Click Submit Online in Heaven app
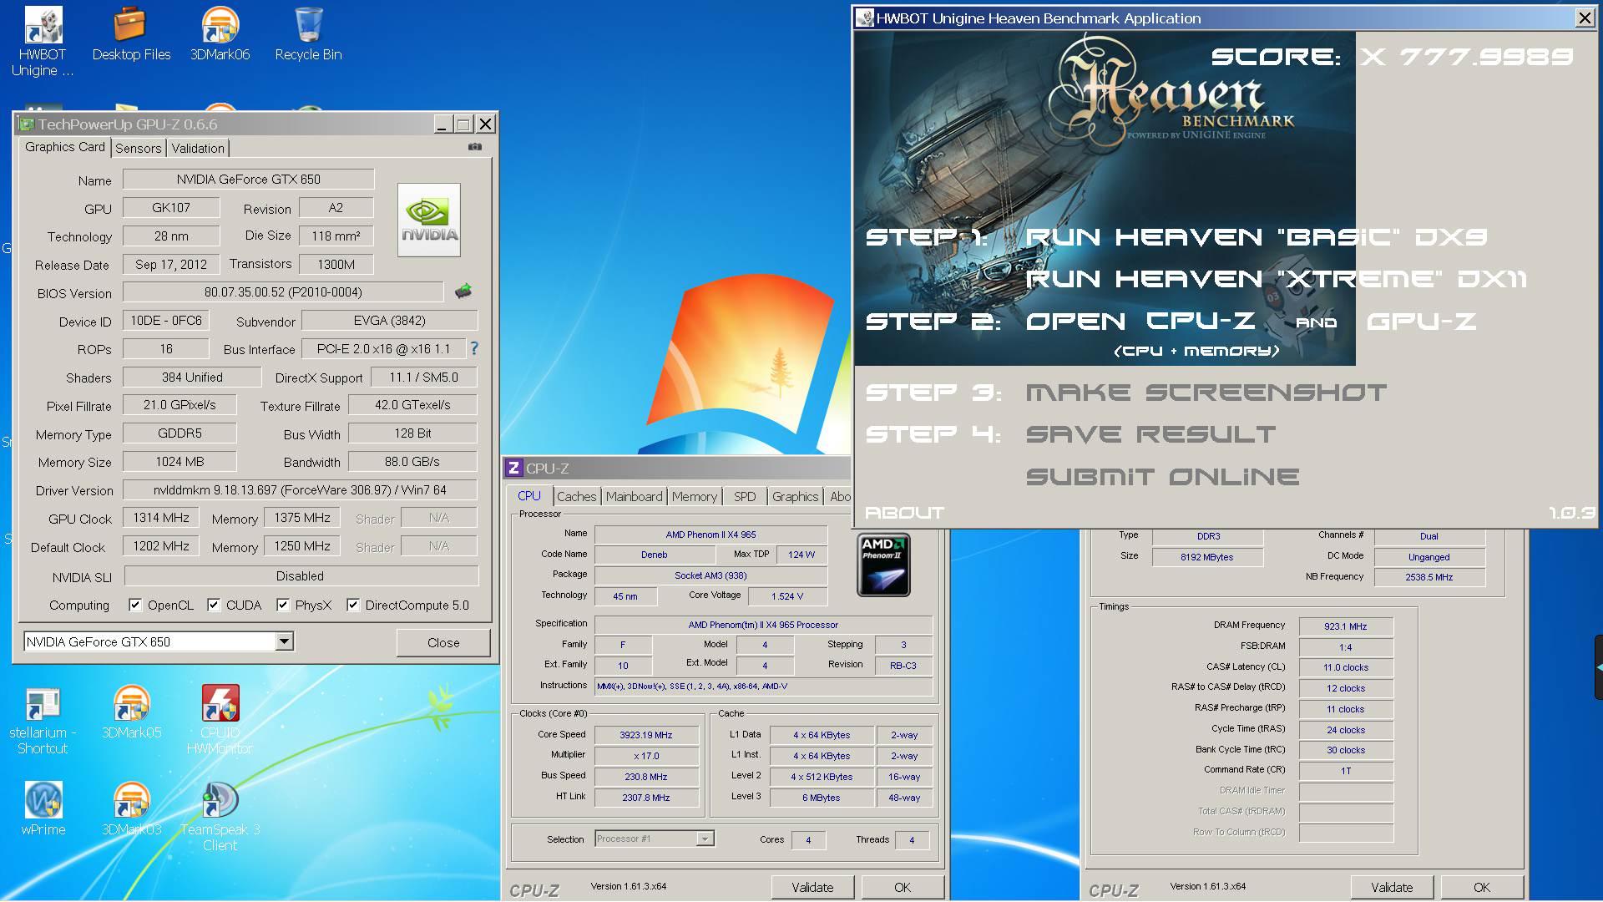1603x902 pixels. pos(1162,477)
